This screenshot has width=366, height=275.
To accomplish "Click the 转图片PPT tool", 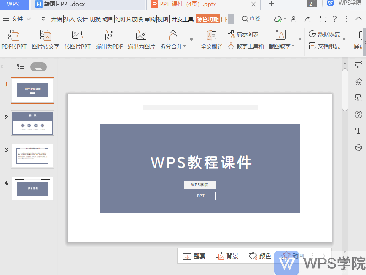I will point(77,39).
